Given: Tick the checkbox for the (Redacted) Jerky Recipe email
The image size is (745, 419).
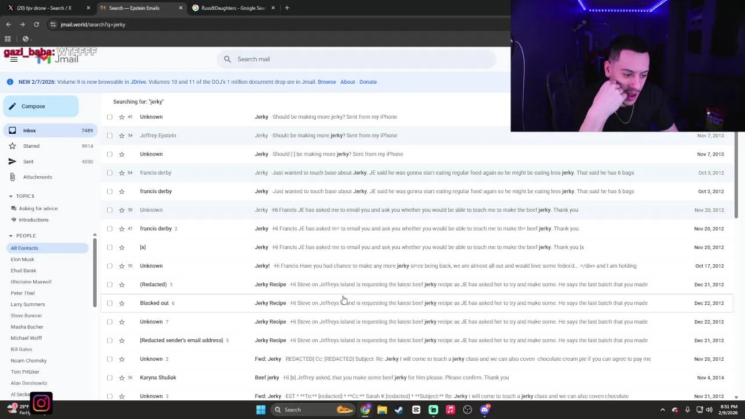Looking at the screenshot, I should (x=109, y=285).
